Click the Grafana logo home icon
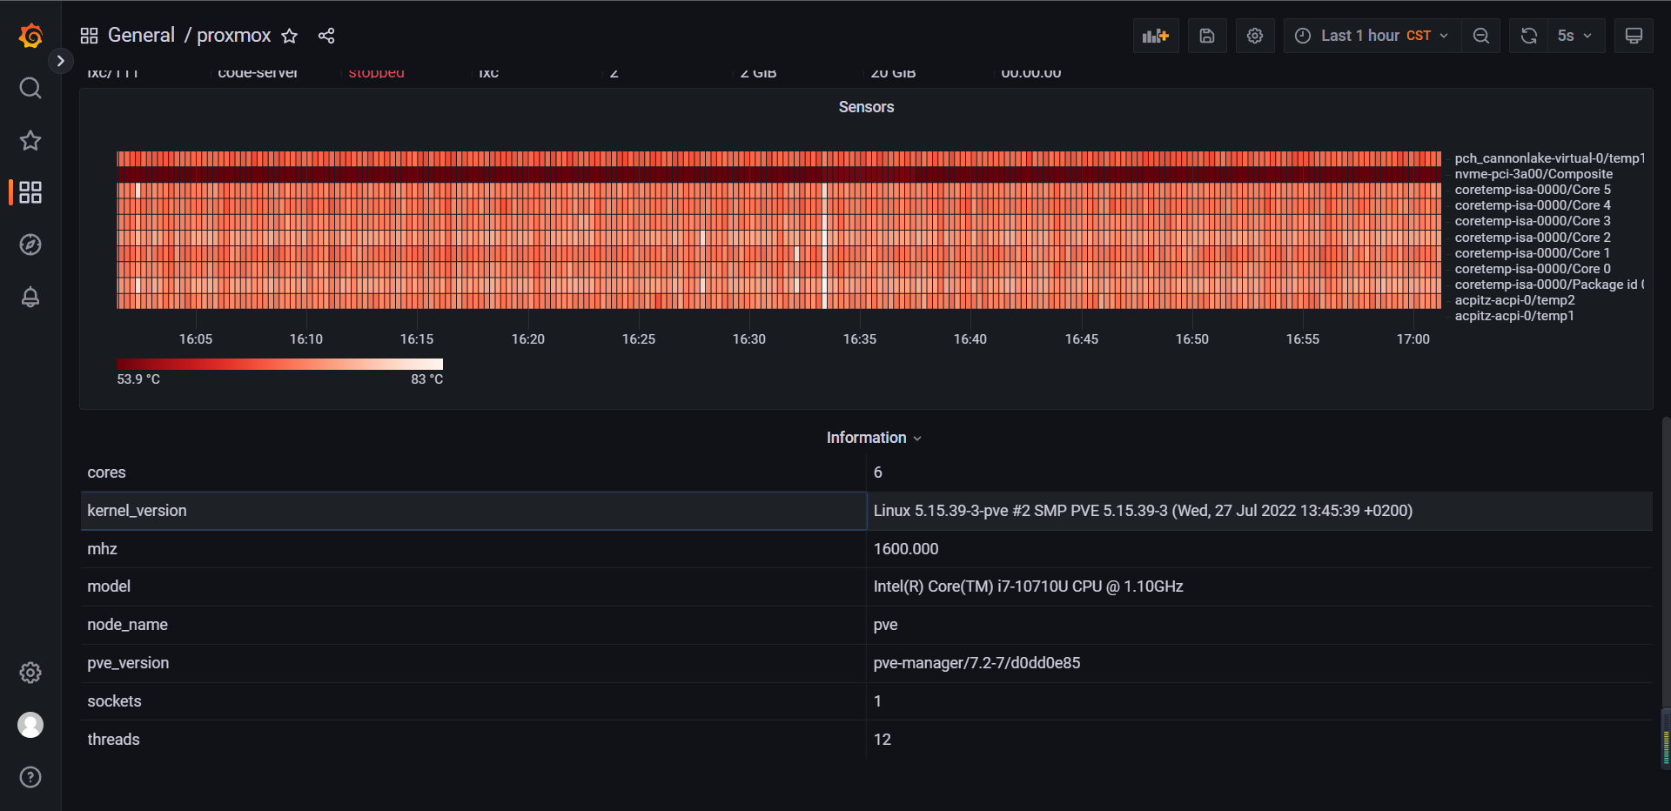Viewport: 1671px width, 811px height. click(30, 36)
